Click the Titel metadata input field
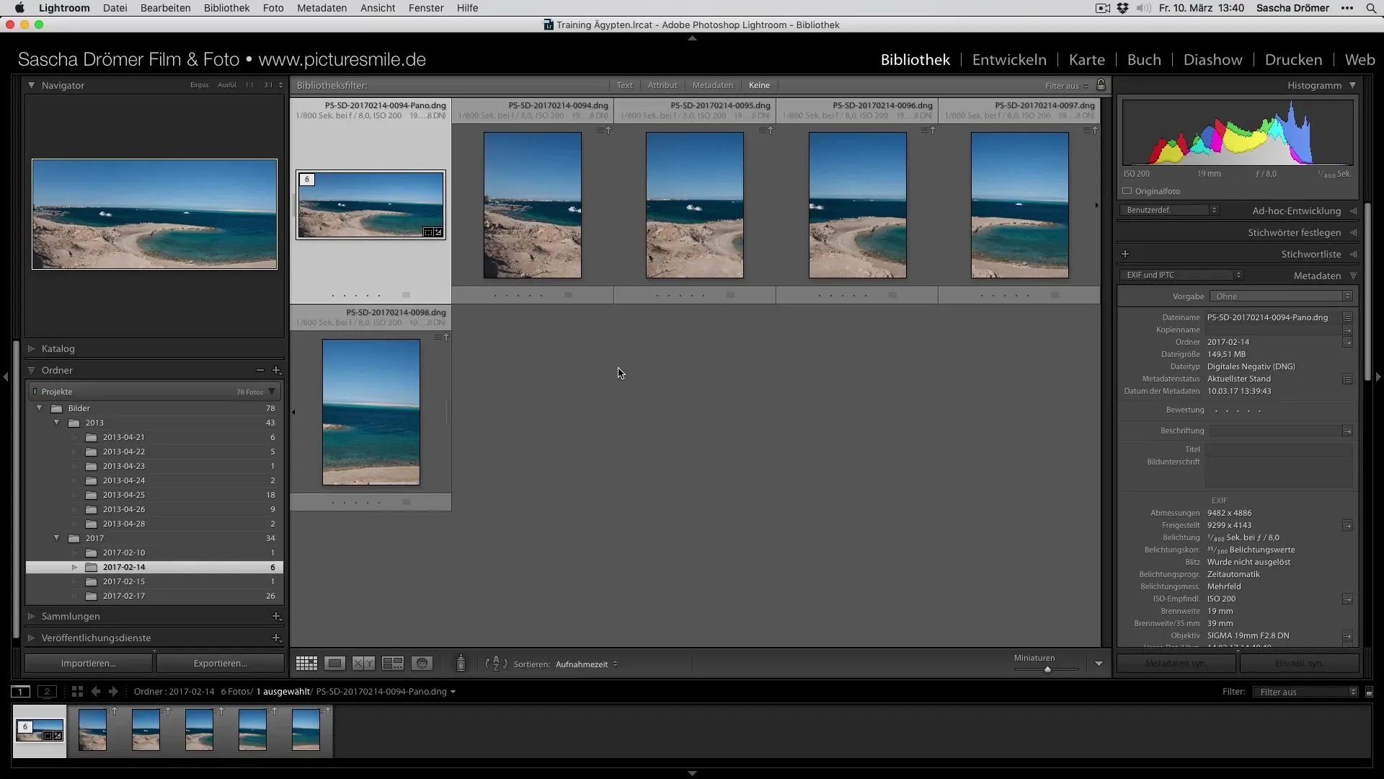Screen dimensions: 1384x779 [x=1279, y=449]
